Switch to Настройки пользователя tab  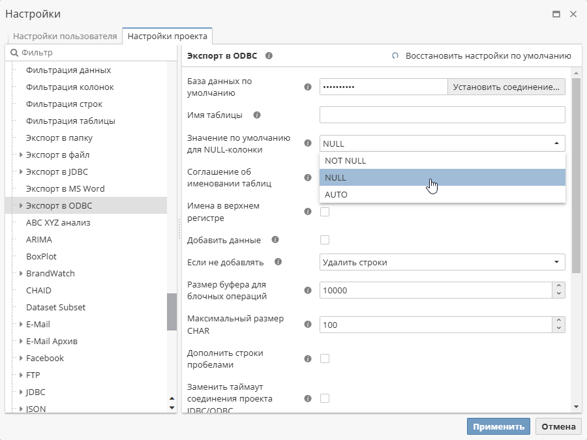pos(65,37)
